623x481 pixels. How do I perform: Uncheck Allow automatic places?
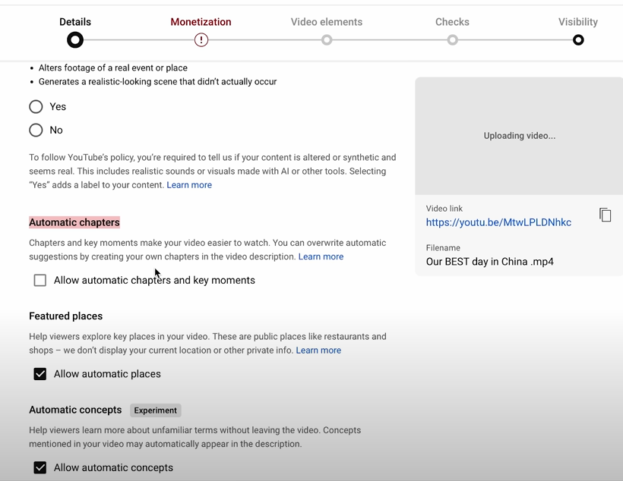pos(40,374)
